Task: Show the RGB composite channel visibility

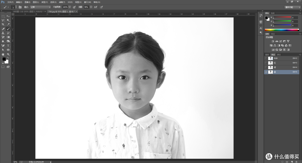Action: coord(266,58)
